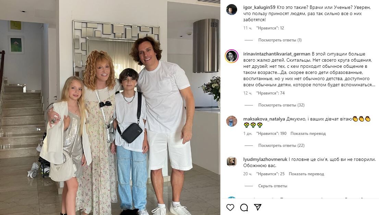
Task: View likes count "Нравится": 190
Action: click(271, 134)
